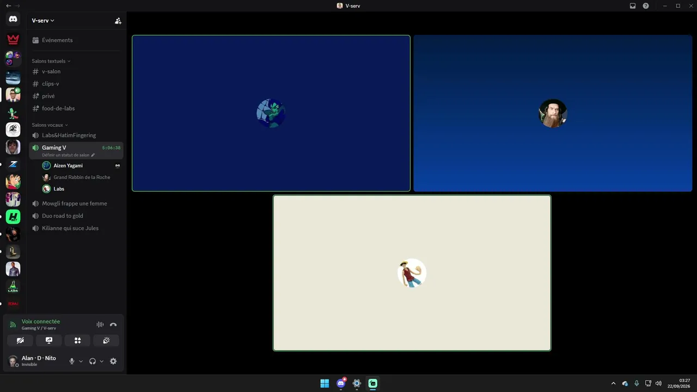Screen dimensions: 697x392
Task: Turn on the camera in voice panel
Action: pos(20,340)
